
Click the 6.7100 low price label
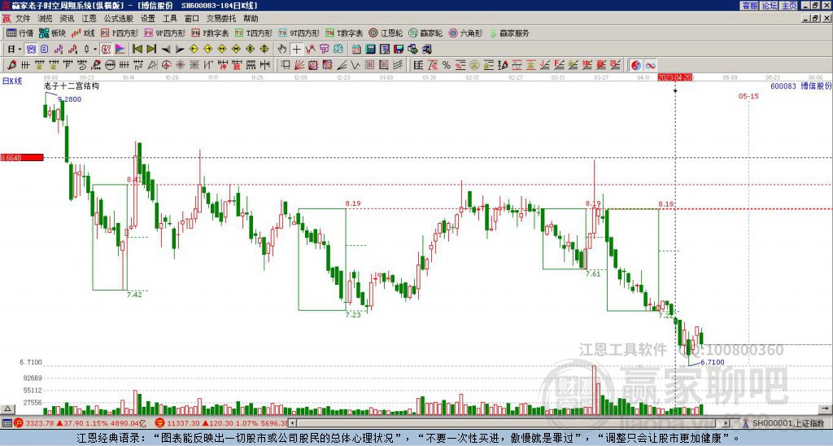coord(712,362)
